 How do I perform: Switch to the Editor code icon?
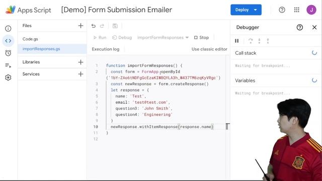point(8,41)
